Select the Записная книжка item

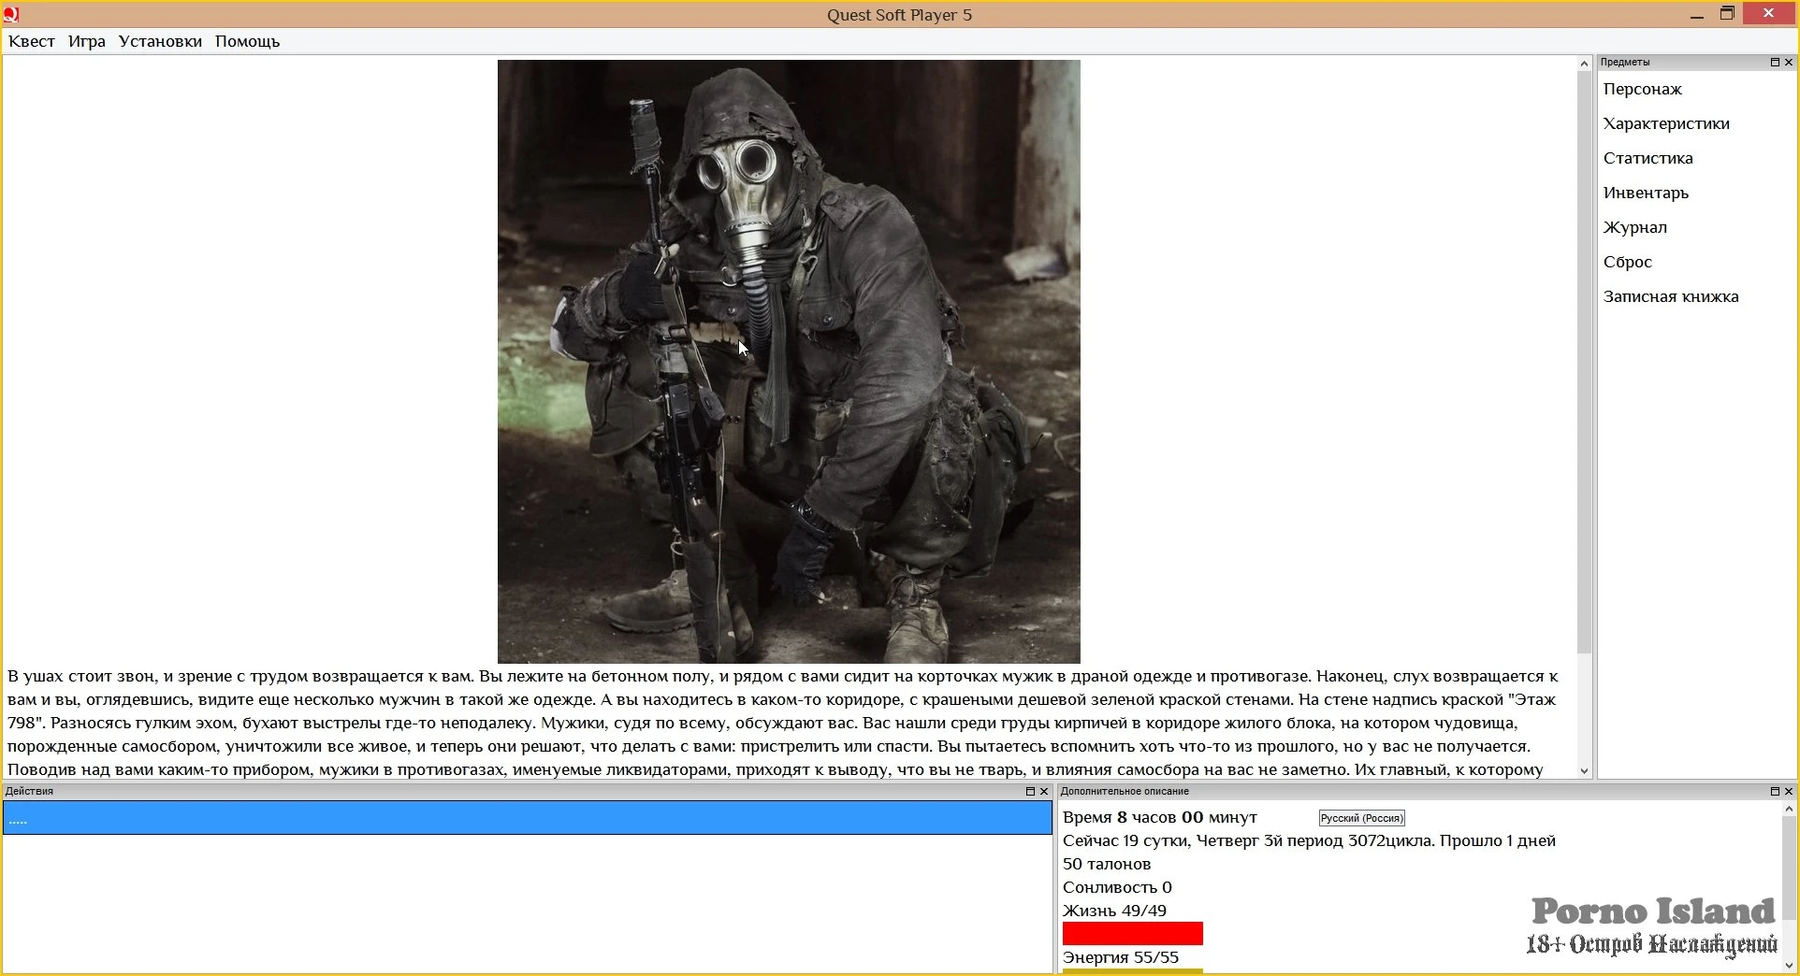(1670, 297)
